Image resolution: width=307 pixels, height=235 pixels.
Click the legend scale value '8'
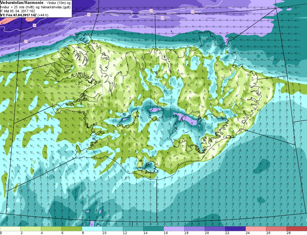(x=83, y=233)
